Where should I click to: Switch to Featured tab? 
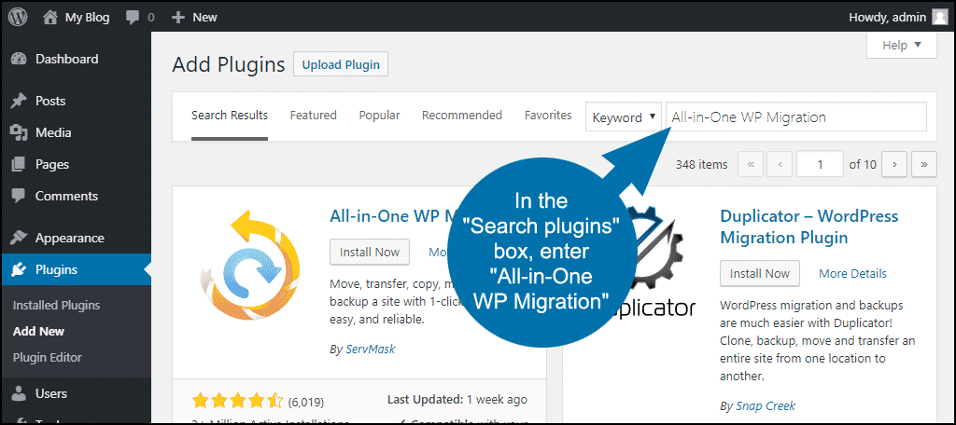[x=314, y=115]
